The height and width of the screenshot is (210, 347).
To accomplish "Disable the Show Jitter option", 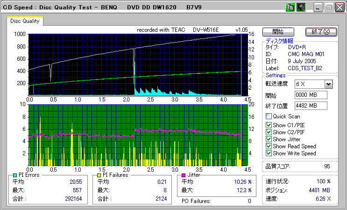I will click(x=269, y=139).
